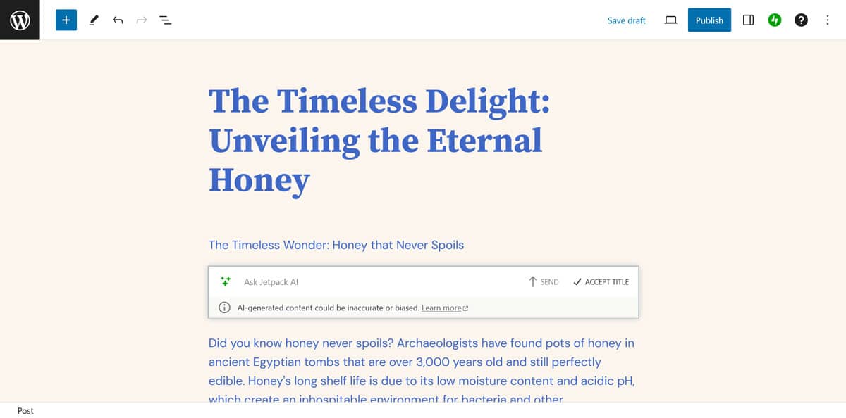Image resolution: width=846 pixels, height=418 pixels.
Task: Click Save draft
Action: (626, 20)
